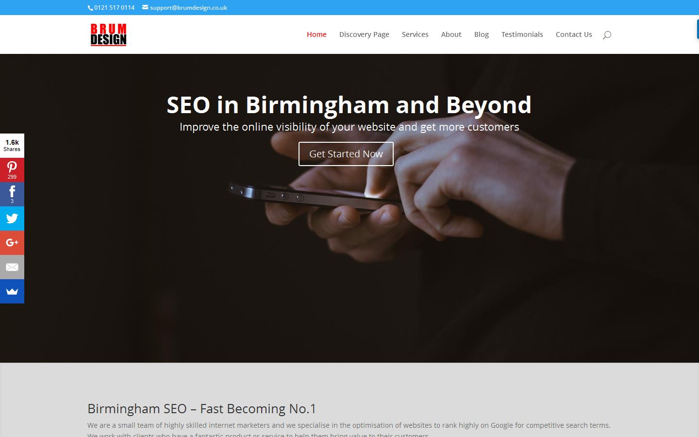Screen dimensions: 699x437
Task: Click the support@brumdesign.co.uk email link
Action: (x=188, y=8)
